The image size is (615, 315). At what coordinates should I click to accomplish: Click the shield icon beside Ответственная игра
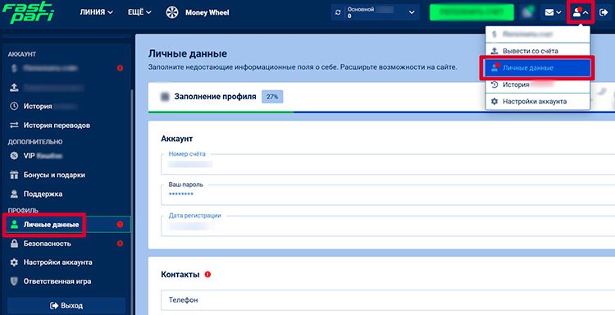pos(14,281)
